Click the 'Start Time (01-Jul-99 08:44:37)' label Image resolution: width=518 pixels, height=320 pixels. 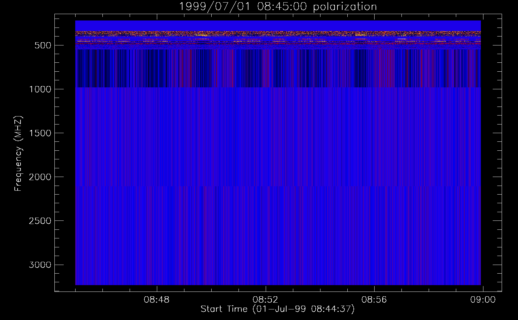[x=278, y=309]
